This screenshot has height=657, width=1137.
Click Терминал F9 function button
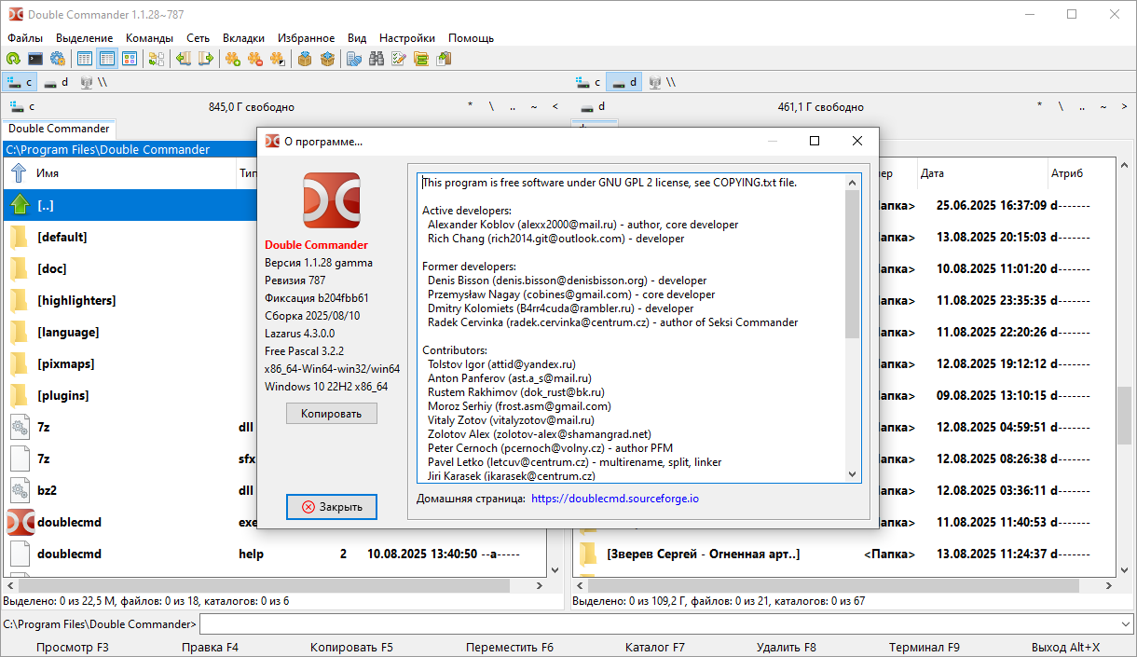(x=925, y=647)
